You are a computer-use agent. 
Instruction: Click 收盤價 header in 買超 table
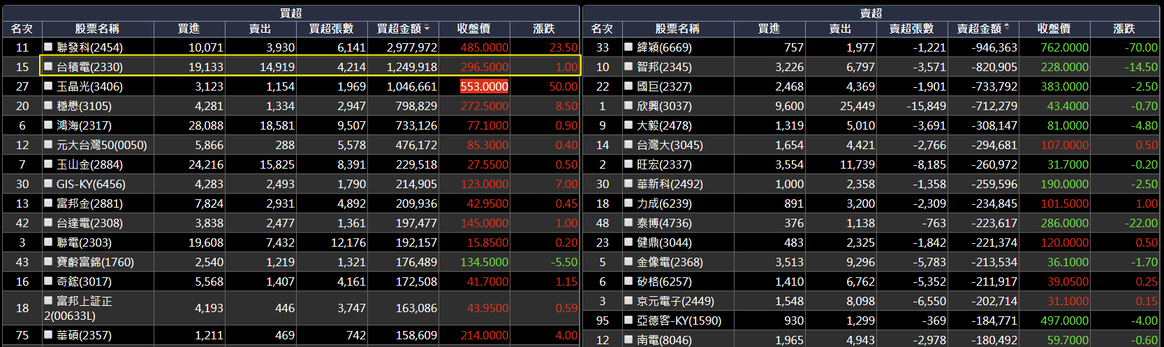point(474,29)
